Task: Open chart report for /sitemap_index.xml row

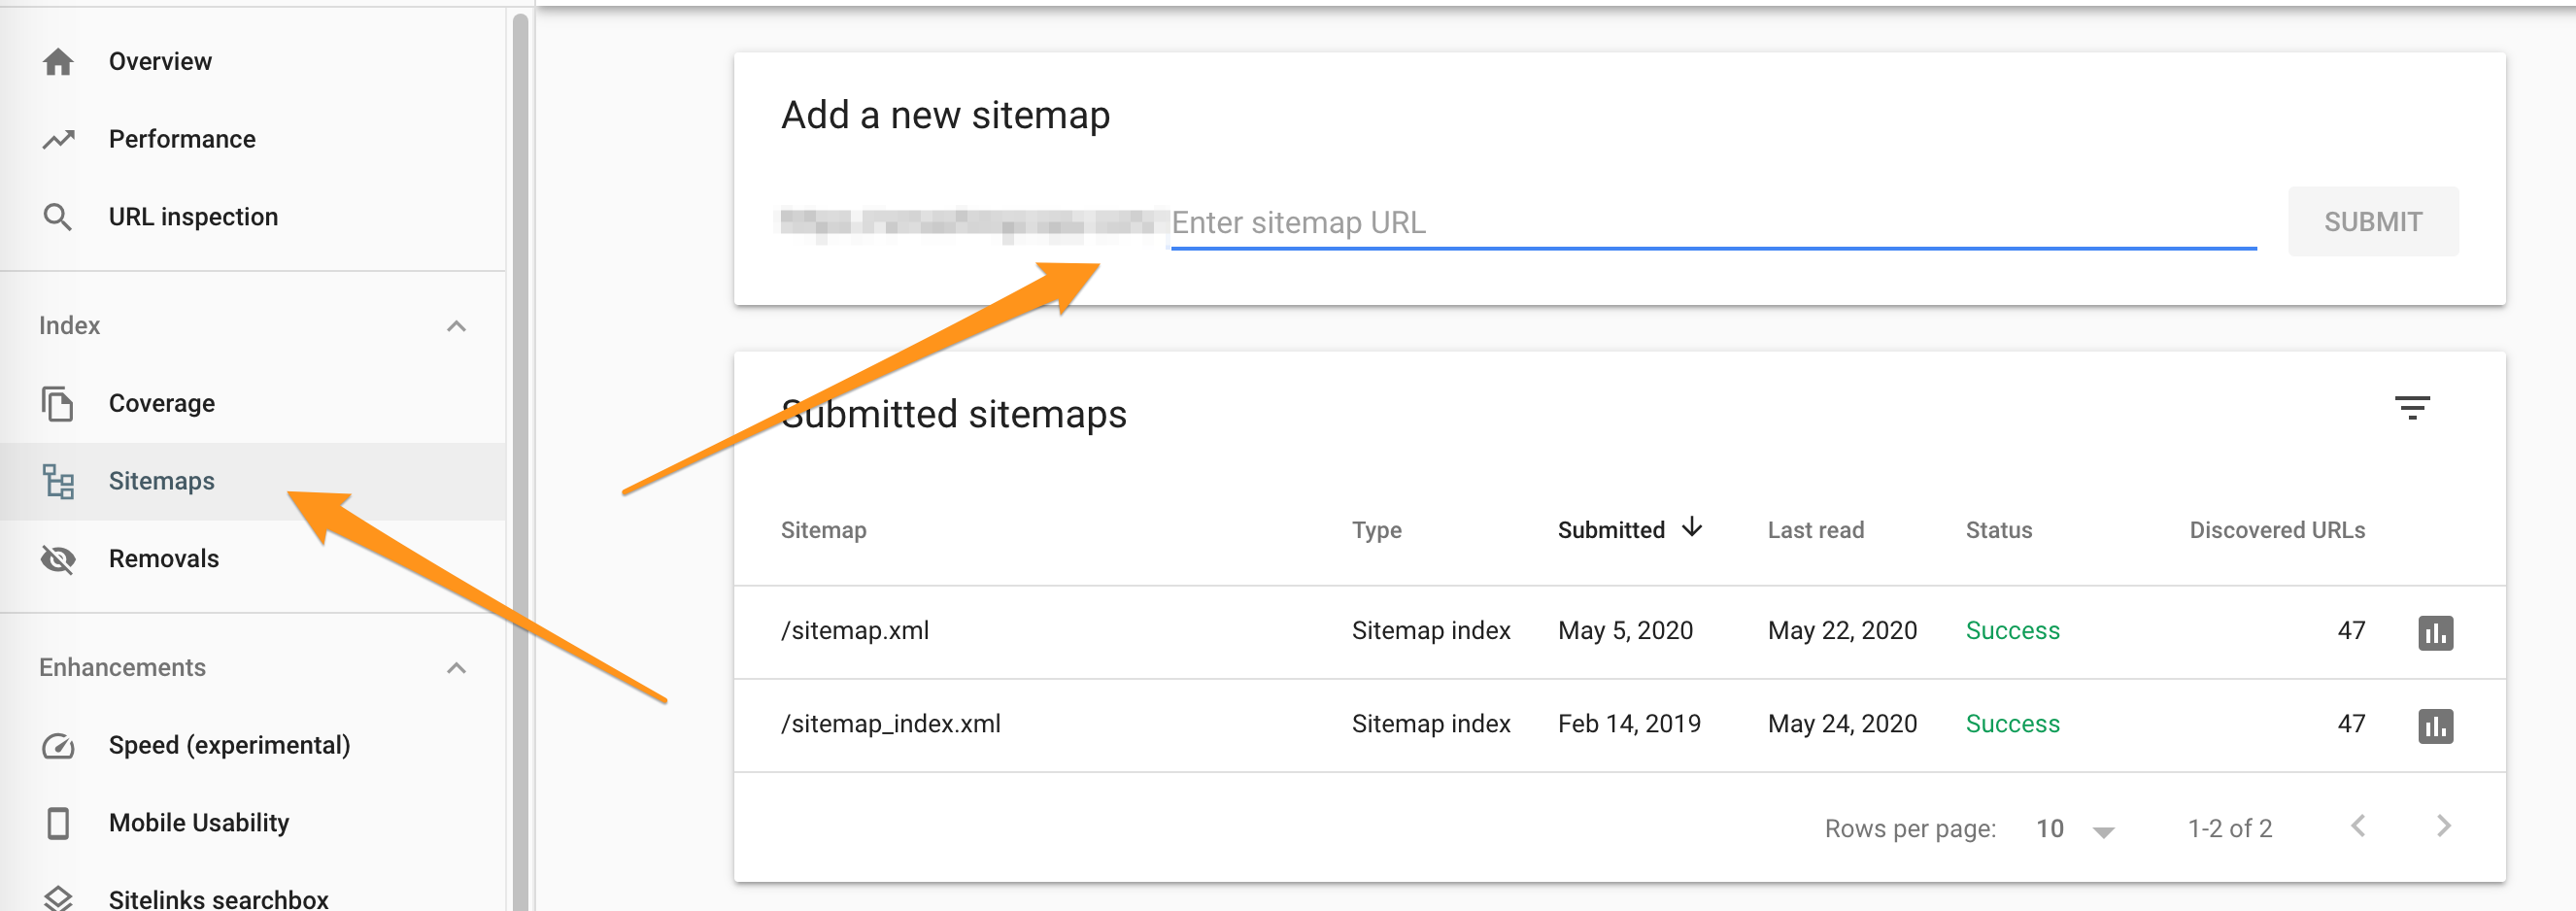Action: [2434, 726]
